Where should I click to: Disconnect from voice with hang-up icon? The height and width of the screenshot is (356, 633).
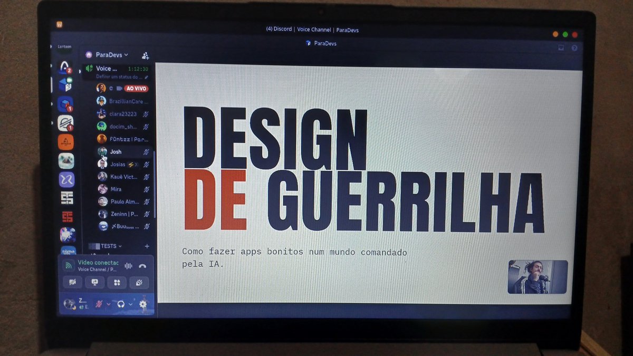pyautogui.click(x=142, y=266)
